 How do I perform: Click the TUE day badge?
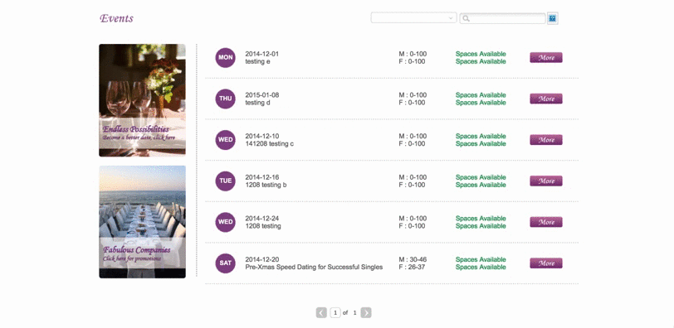[x=225, y=181]
